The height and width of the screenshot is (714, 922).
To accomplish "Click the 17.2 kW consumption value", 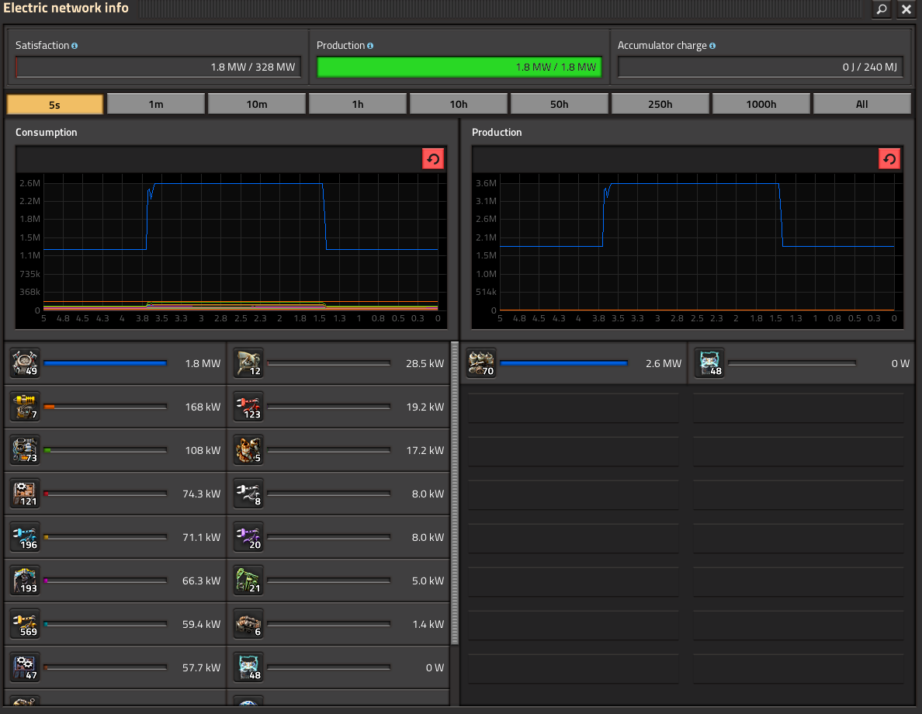I will point(425,450).
